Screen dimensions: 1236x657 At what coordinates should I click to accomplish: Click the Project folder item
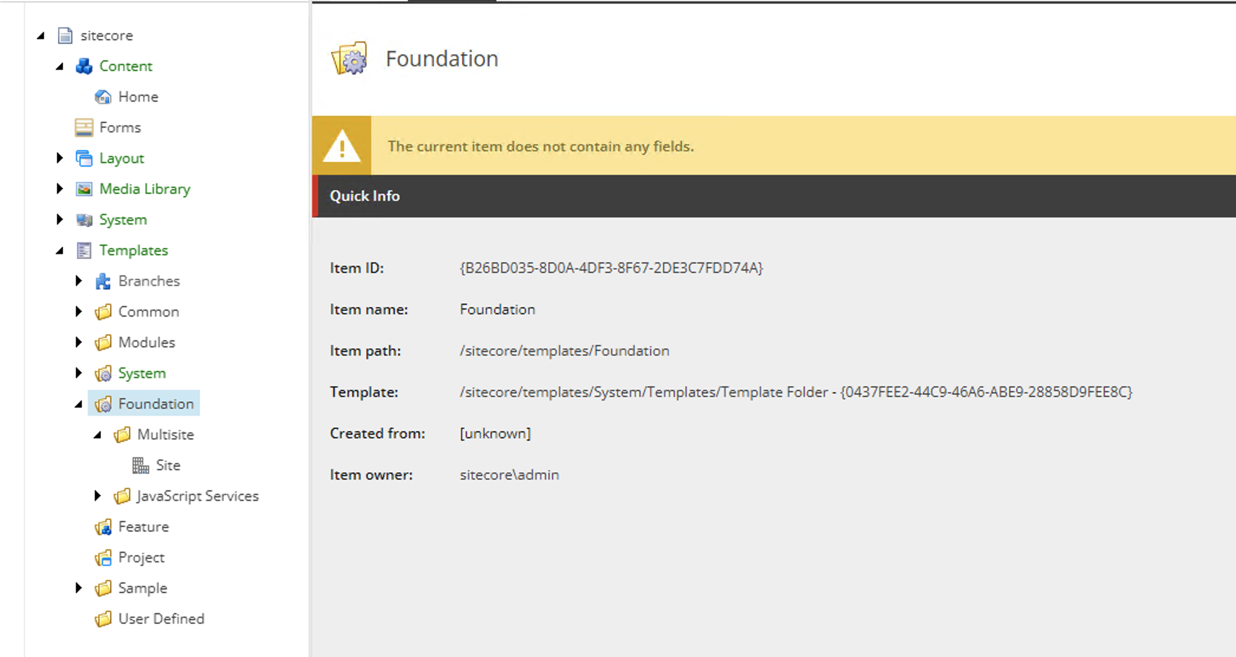[x=141, y=557]
